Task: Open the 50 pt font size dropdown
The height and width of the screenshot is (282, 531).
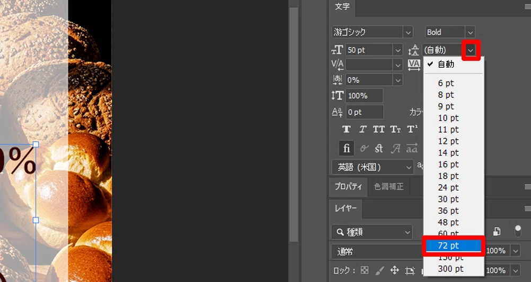Action: point(398,50)
